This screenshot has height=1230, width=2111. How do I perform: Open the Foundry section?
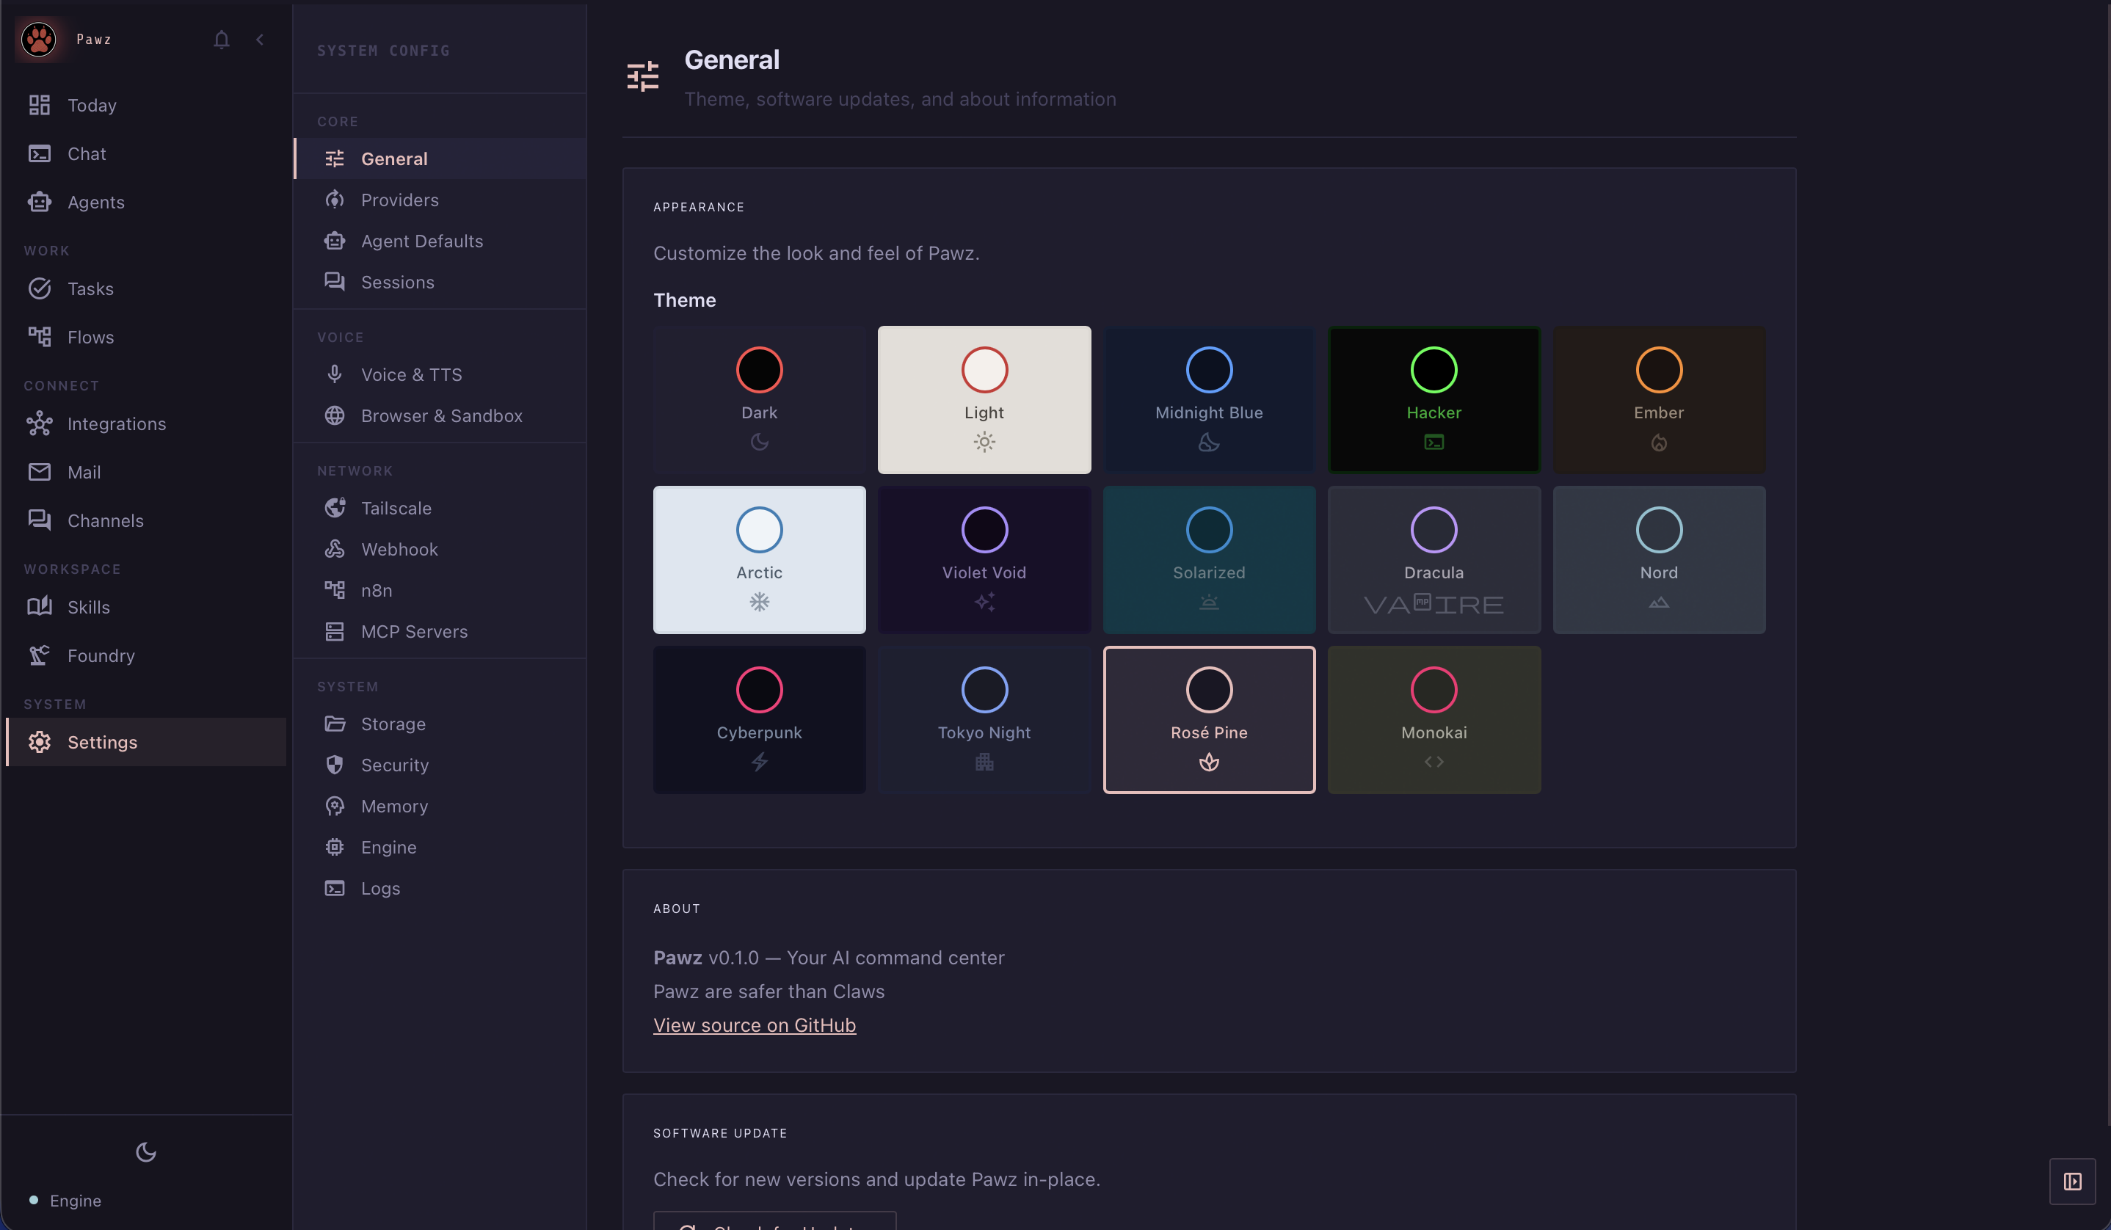pos(101,655)
